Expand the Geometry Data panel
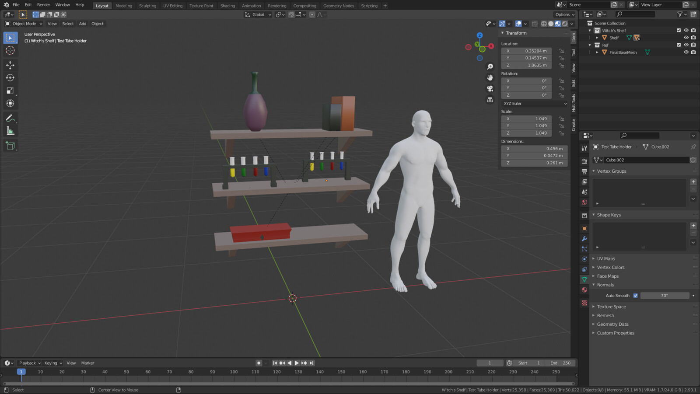The height and width of the screenshot is (394, 700). (612, 324)
